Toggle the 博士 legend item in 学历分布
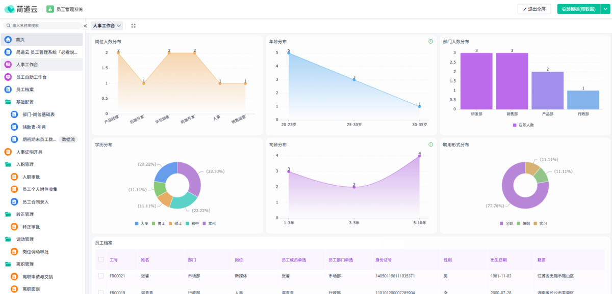The width and height of the screenshot is (612, 294). [159, 223]
